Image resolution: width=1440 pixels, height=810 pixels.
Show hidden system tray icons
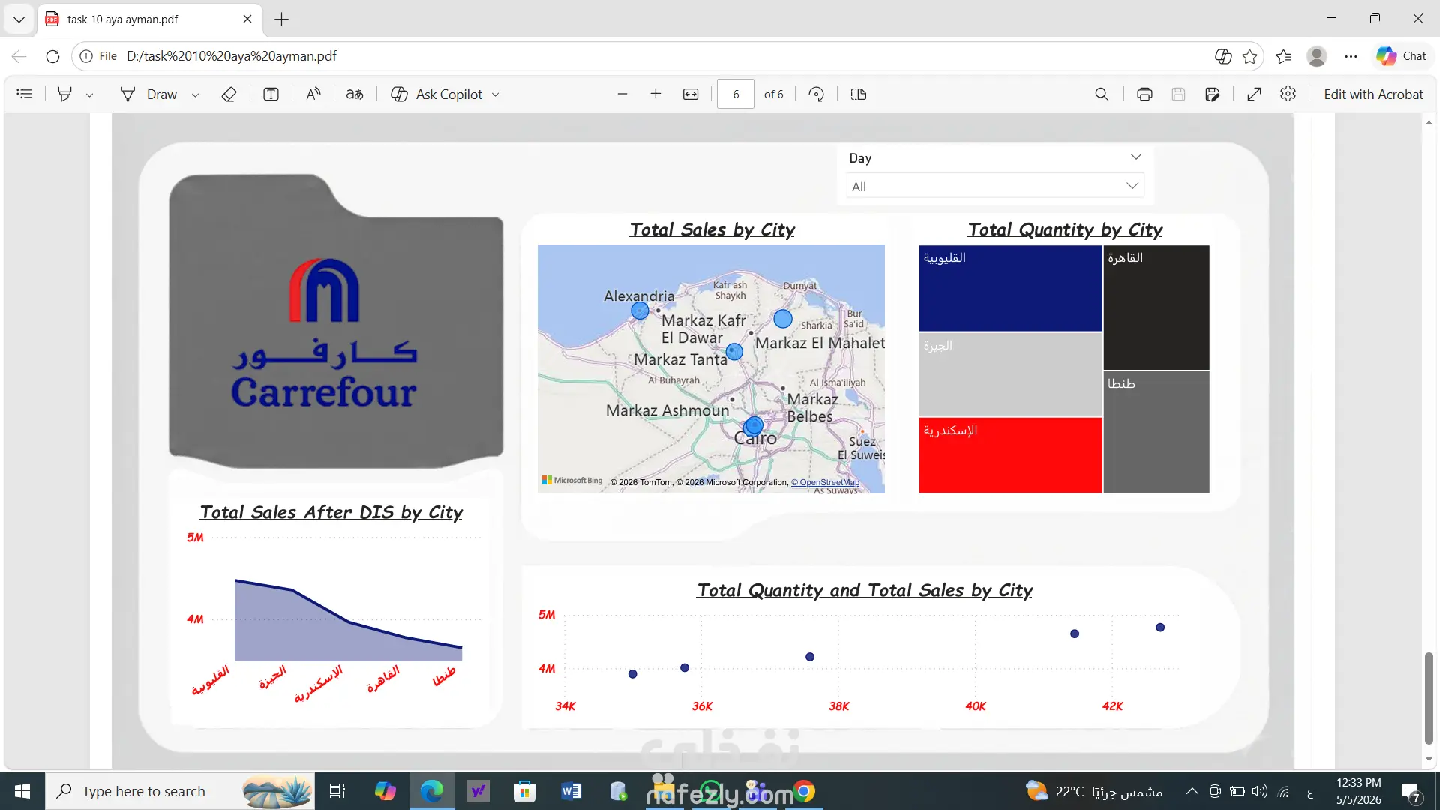pos(1192,791)
